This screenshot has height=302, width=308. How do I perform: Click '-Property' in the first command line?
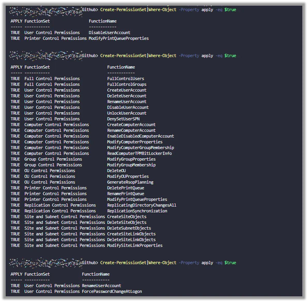[189, 10]
